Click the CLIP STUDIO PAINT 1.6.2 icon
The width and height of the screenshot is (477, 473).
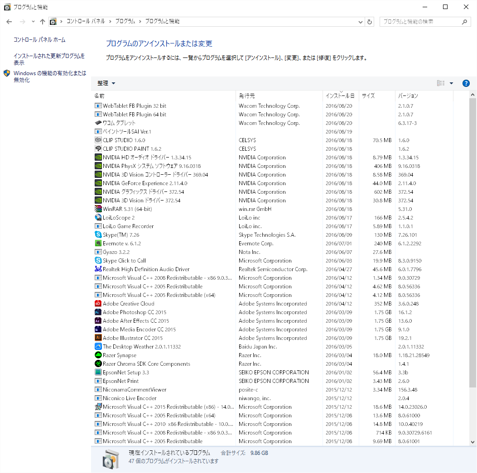pos(98,148)
